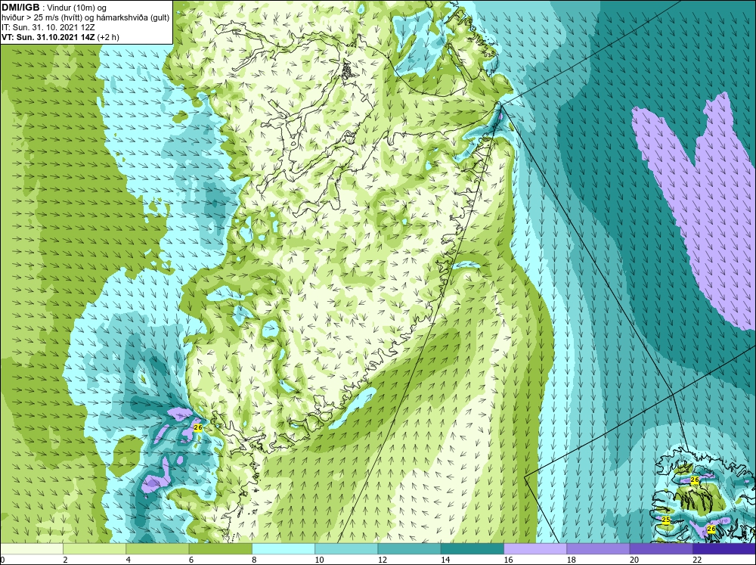Select the dark teal 14–16 m/s legend swatch
The height and width of the screenshot is (565, 756).
click(472, 548)
